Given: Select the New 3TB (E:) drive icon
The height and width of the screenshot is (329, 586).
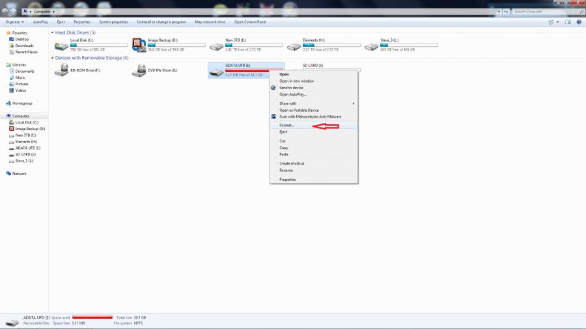Looking at the screenshot, I should pyautogui.click(x=216, y=47).
